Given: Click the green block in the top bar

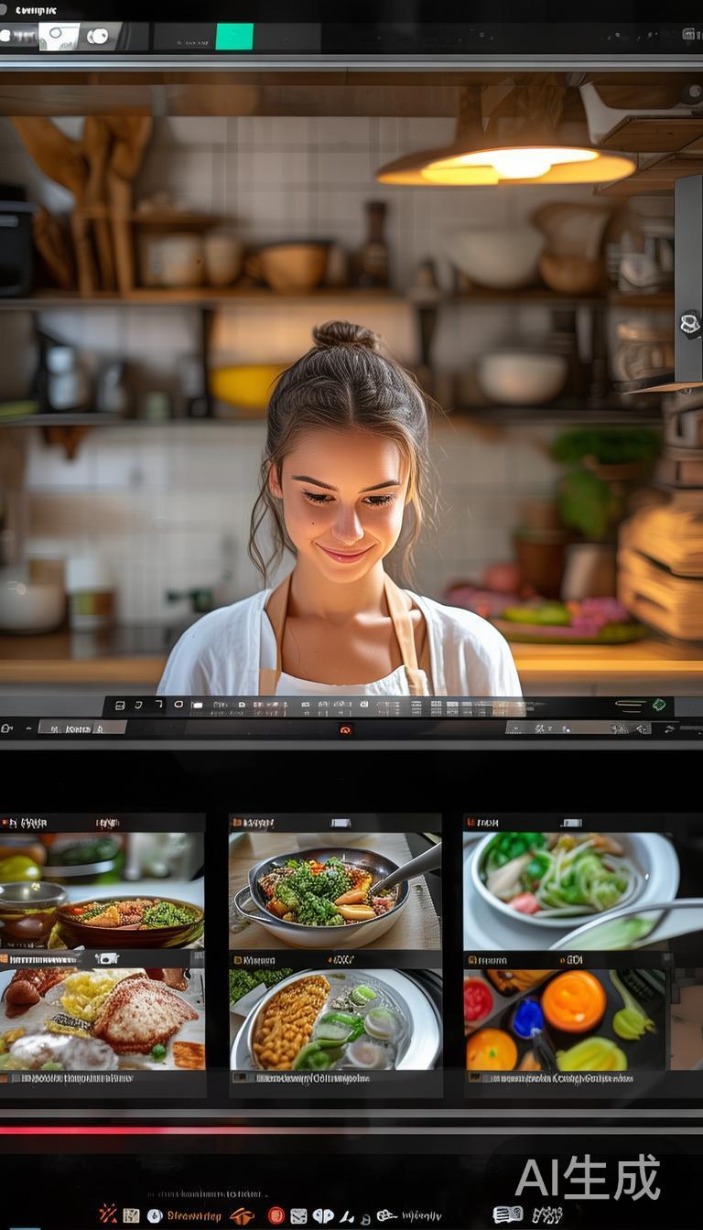Looking at the screenshot, I should click(x=234, y=37).
